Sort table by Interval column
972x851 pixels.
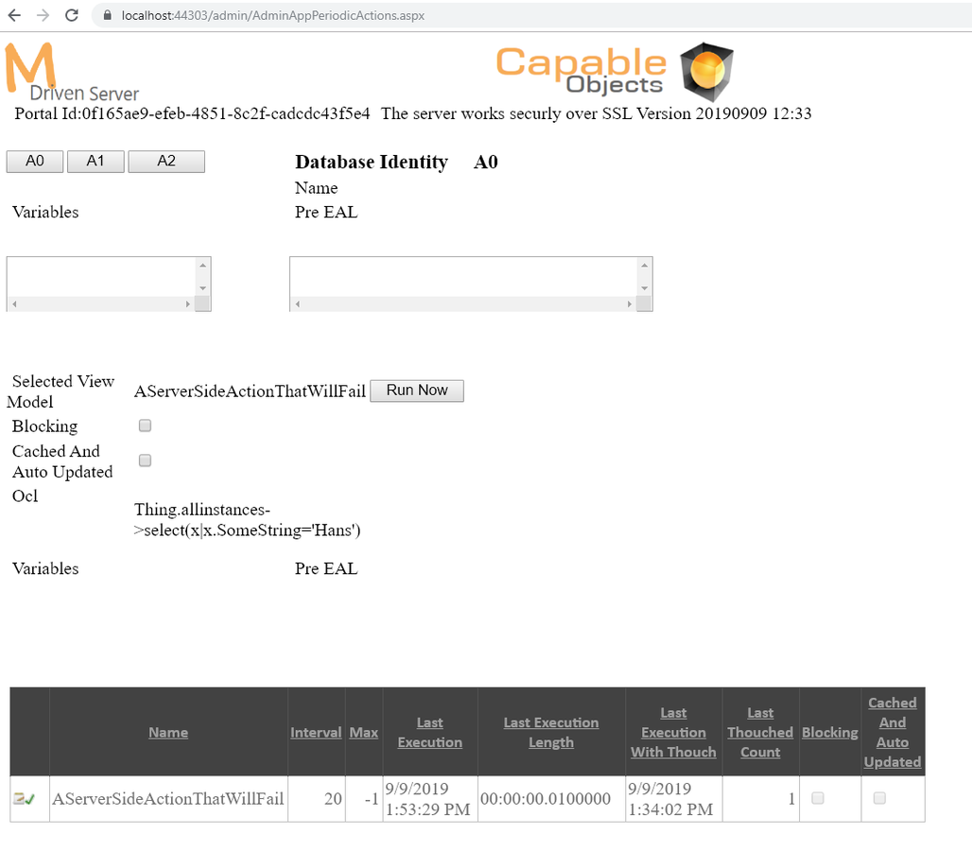click(316, 732)
